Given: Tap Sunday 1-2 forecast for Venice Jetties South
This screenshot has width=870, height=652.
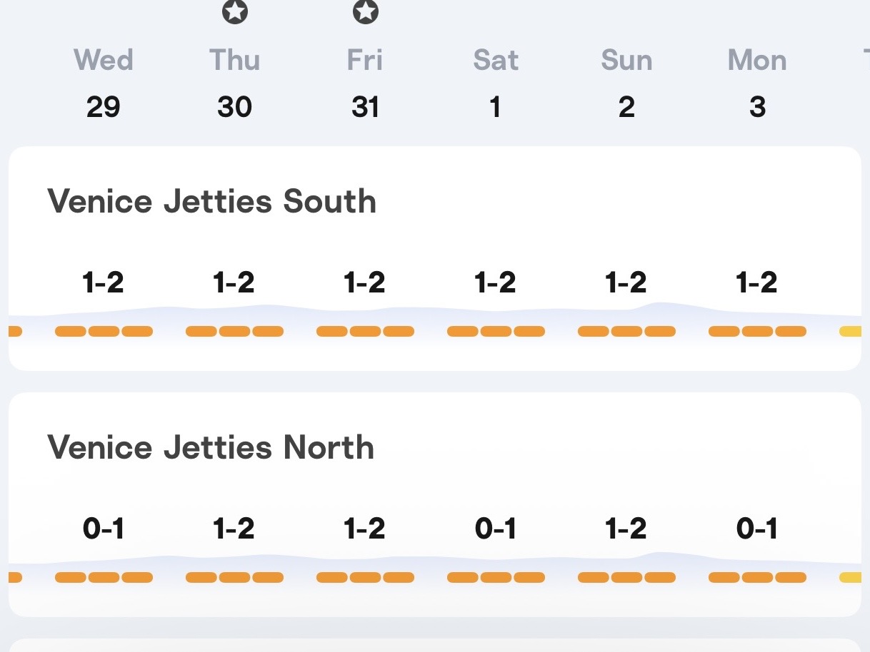Looking at the screenshot, I should coord(626,283).
